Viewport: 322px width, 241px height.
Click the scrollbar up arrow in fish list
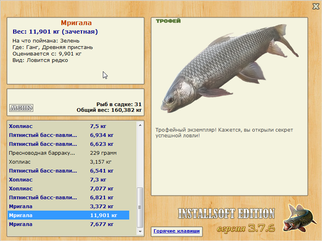tap(140, 125)
